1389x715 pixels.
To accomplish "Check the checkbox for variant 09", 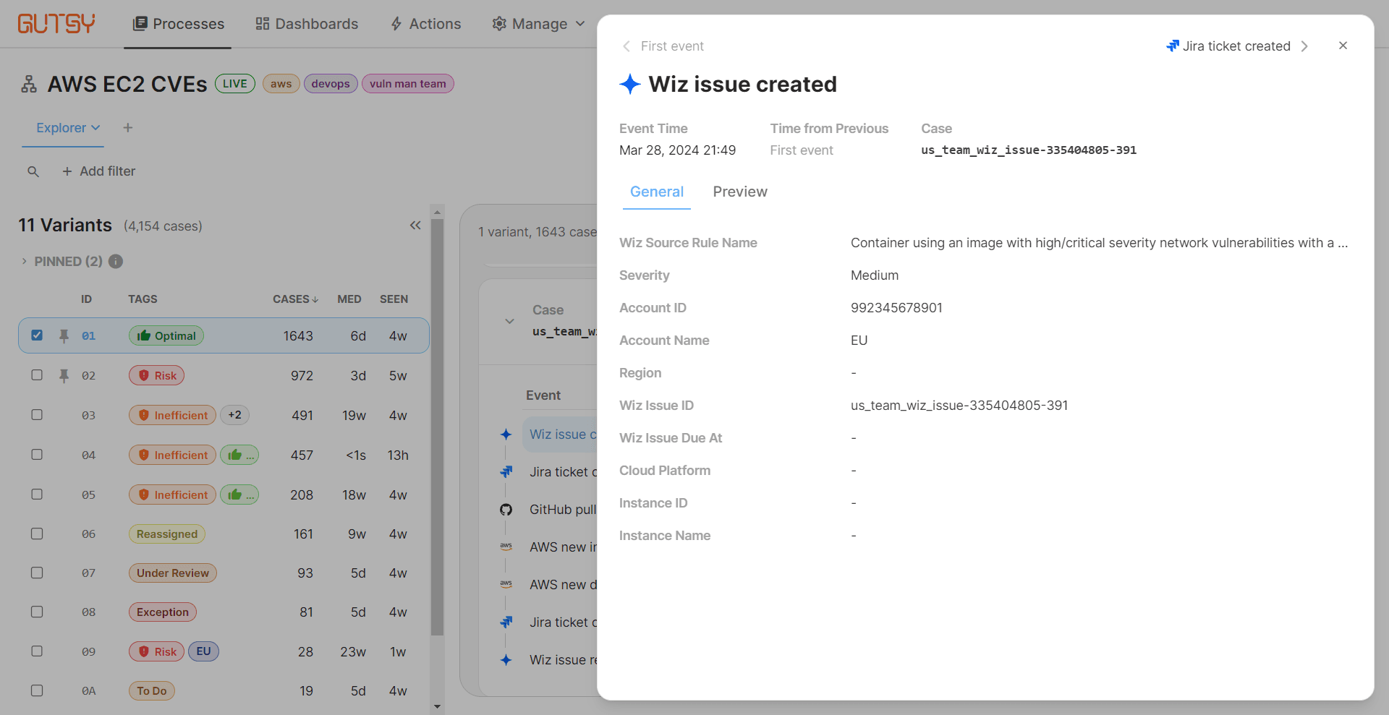I will coord(37,651).
